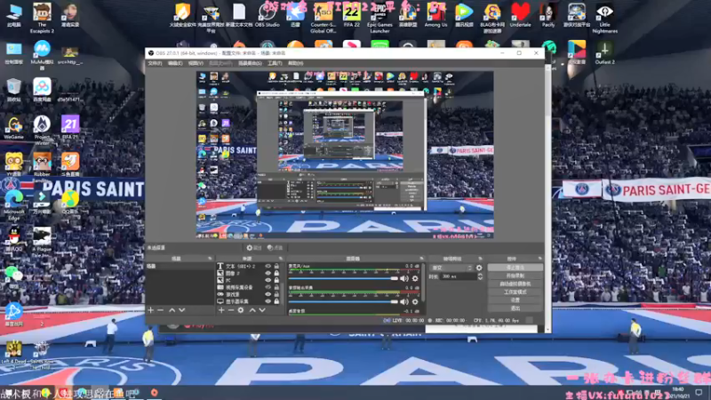
Task: Click the second mixer channel volume slider
Action: [343, 301]
